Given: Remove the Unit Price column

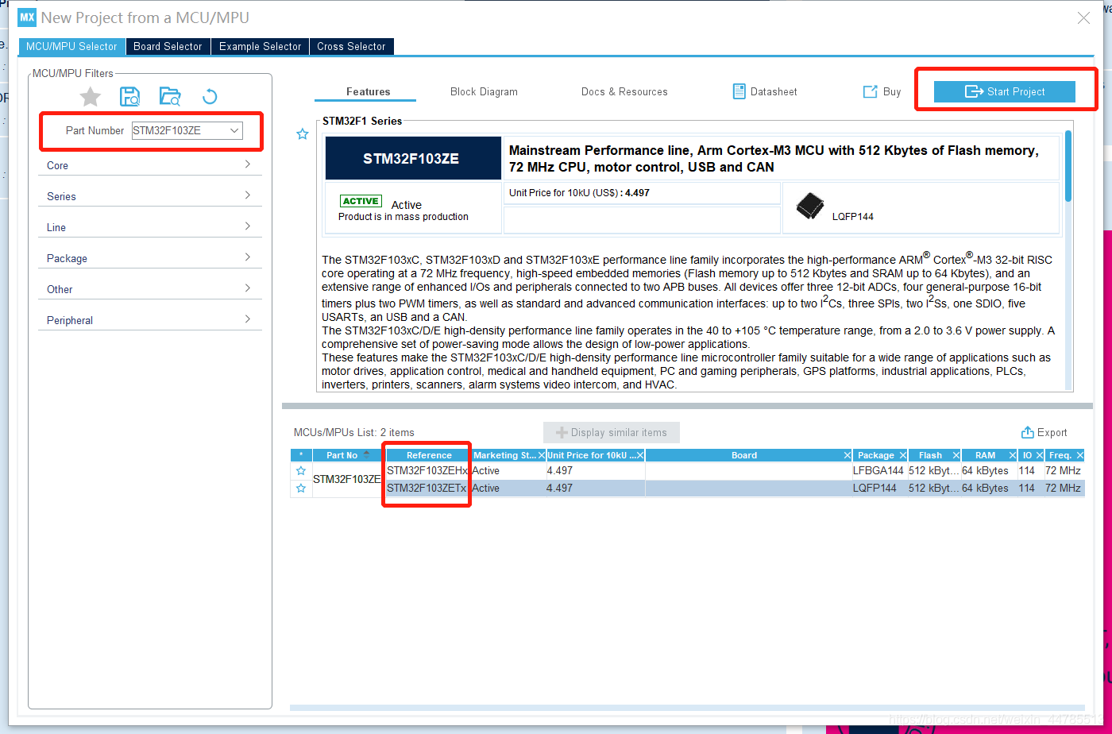Looking at the screenshot, I should coord(640,455).
